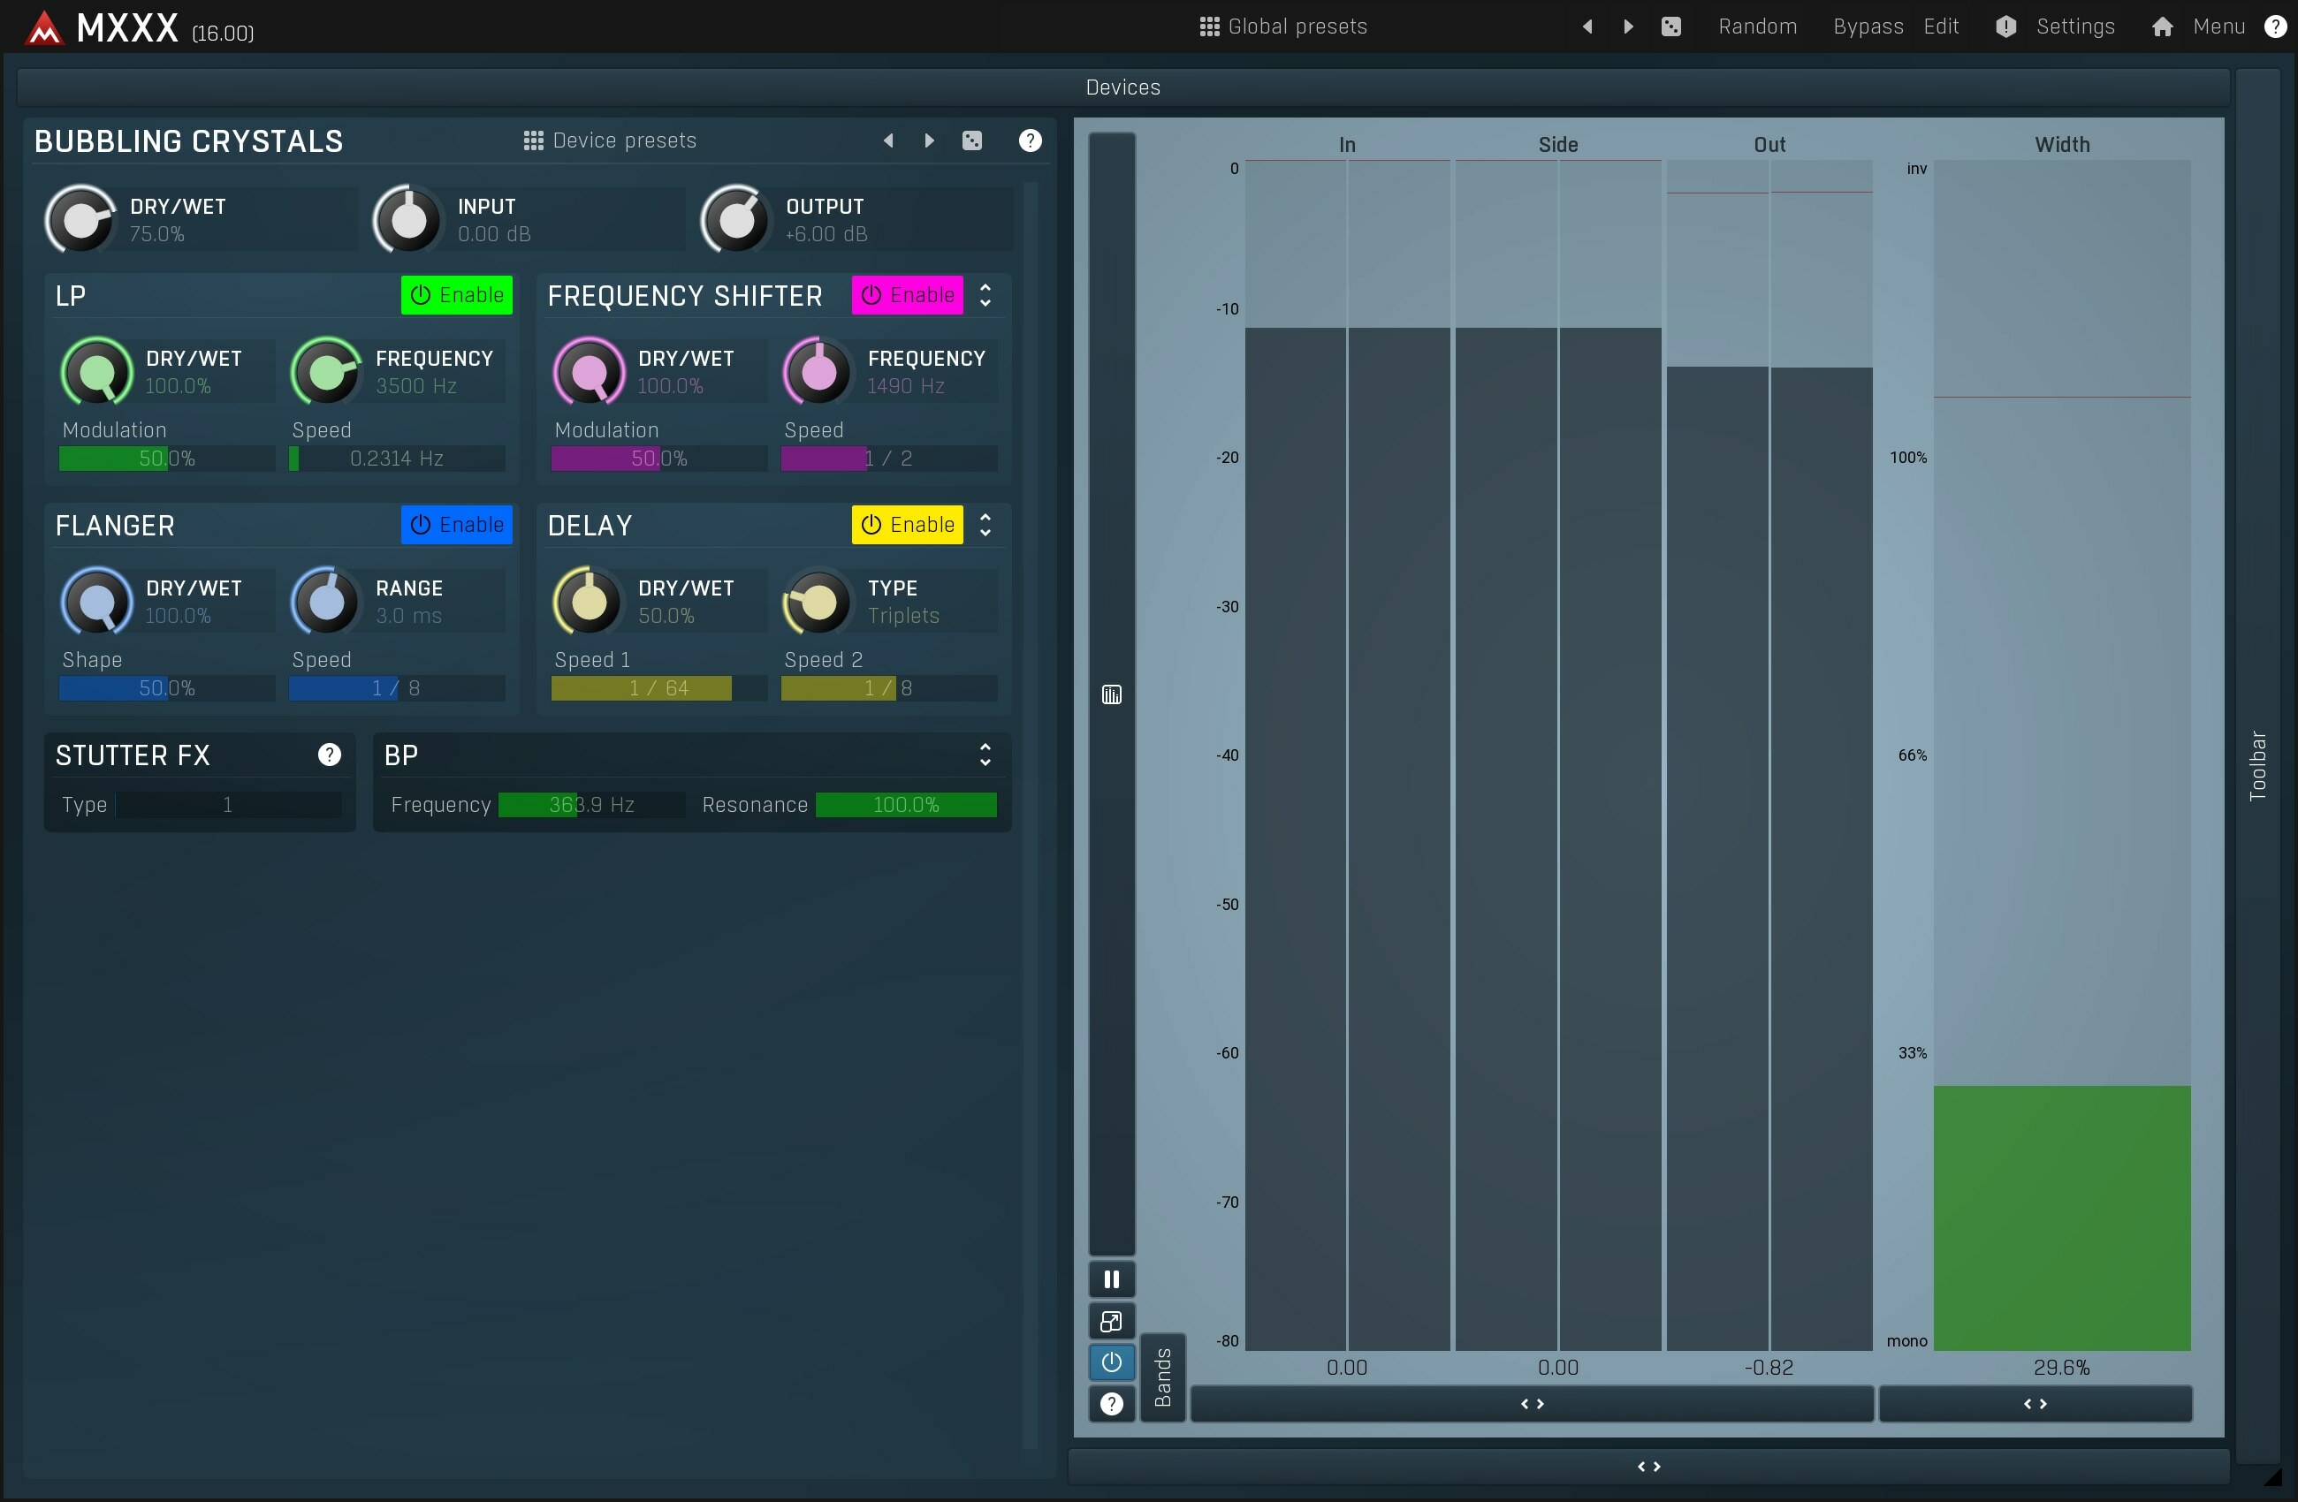Open the Bubbling Crystals help question mark

tap(1030, 140)
